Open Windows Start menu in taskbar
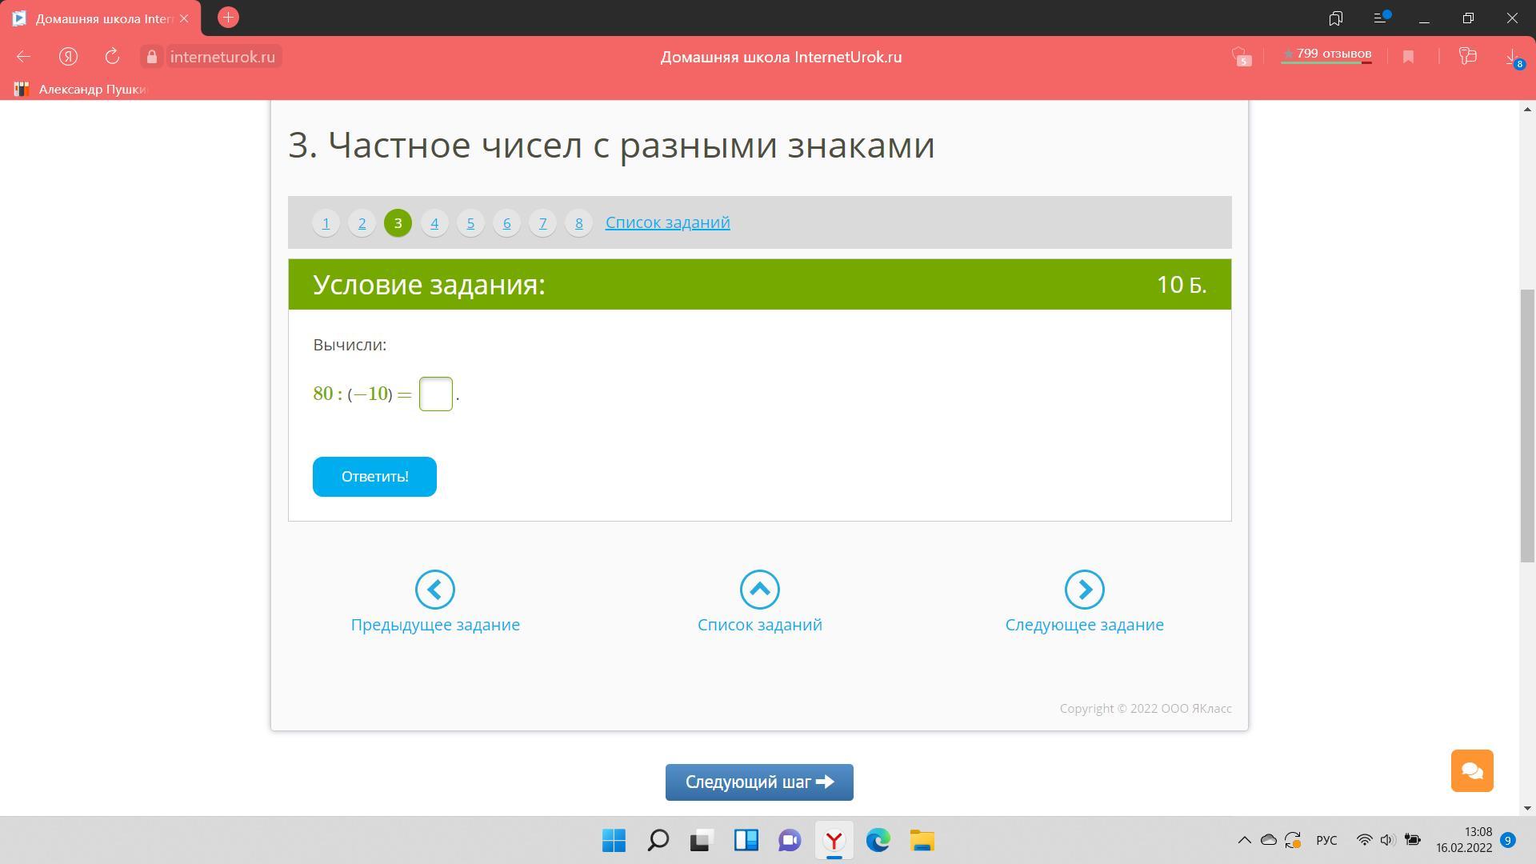The width and height of the screenshot is (1536, 864). coord(614,841)
